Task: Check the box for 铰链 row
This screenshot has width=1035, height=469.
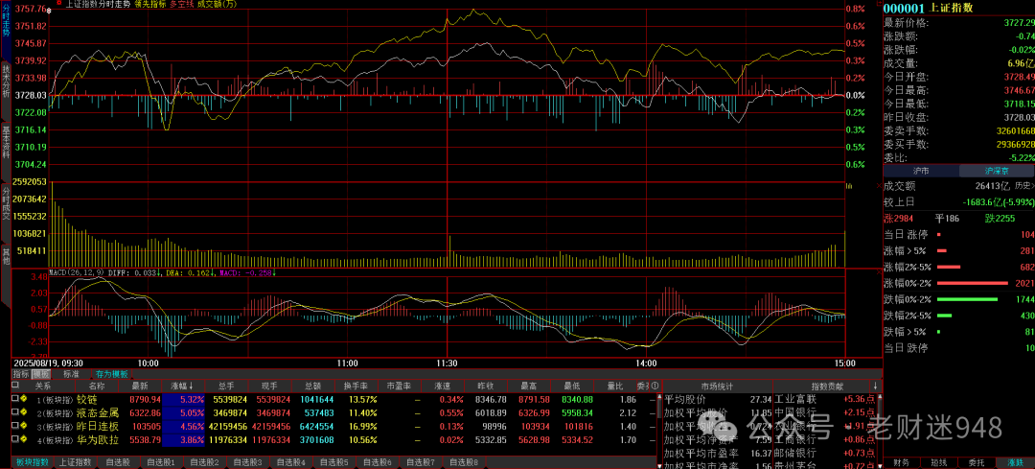Action: point(13,398)
